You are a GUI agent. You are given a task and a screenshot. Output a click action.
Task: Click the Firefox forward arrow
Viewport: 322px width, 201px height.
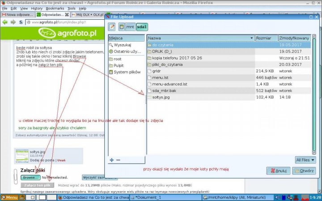coord(13,22)
